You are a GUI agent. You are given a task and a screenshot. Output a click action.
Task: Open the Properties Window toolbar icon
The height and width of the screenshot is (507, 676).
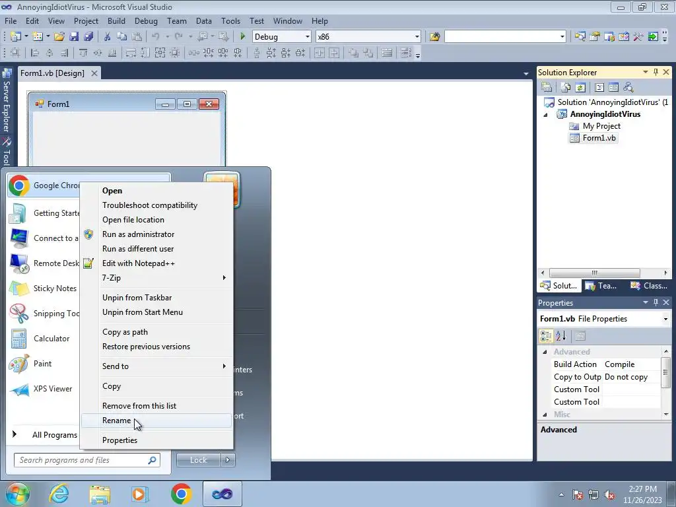(595, 37)
